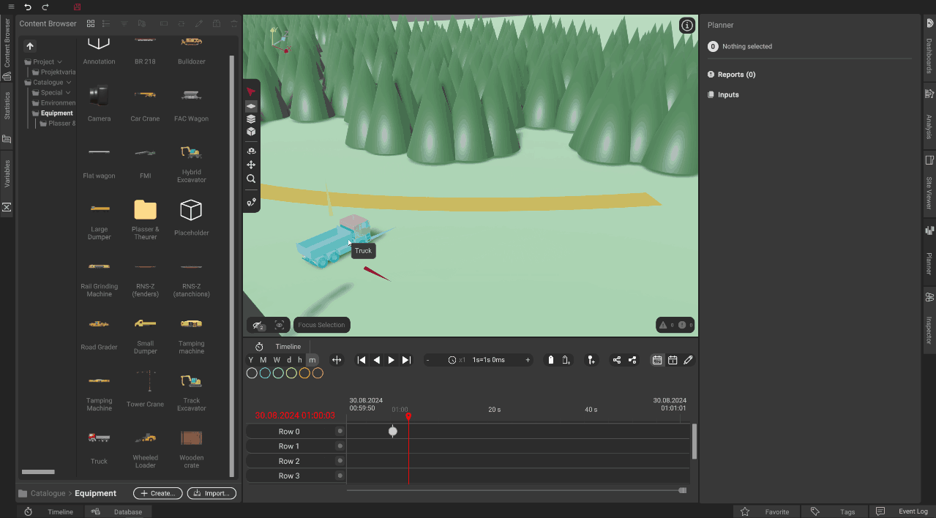Open the viewport info button
936x518 pixels.
687,26
